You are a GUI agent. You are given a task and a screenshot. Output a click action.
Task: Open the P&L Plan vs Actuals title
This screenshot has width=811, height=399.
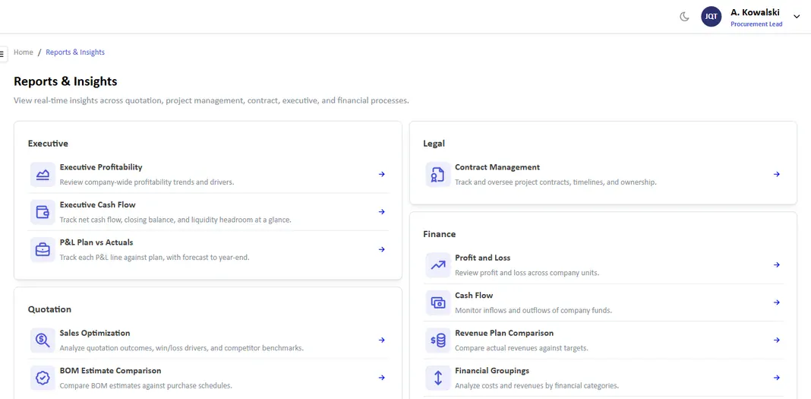point(96,242)
